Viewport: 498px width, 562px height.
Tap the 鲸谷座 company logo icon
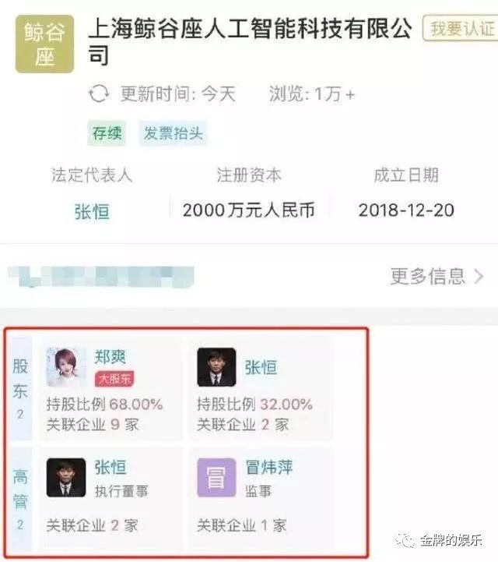coord(44,44)
